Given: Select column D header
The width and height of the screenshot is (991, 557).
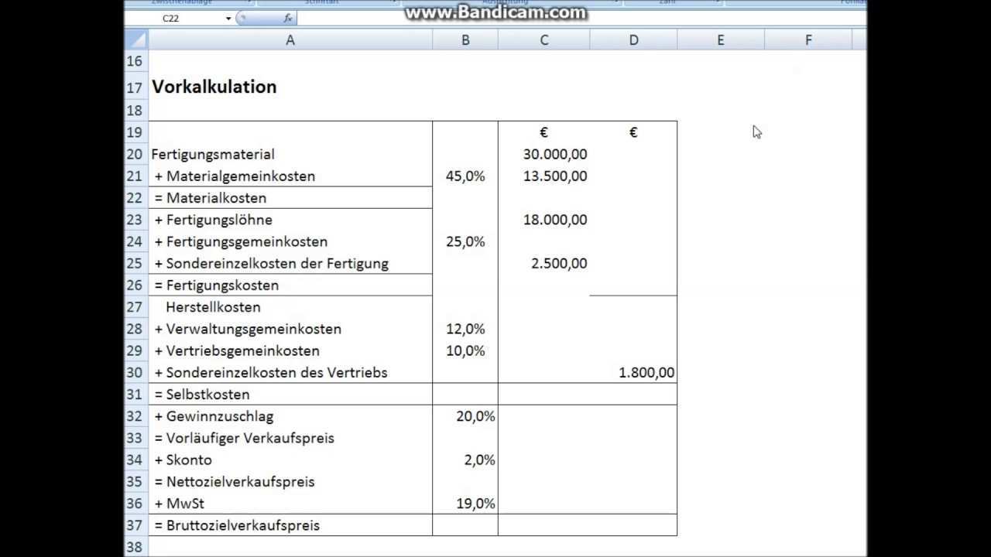Looking at the screenshot, I should coord(633,40).
